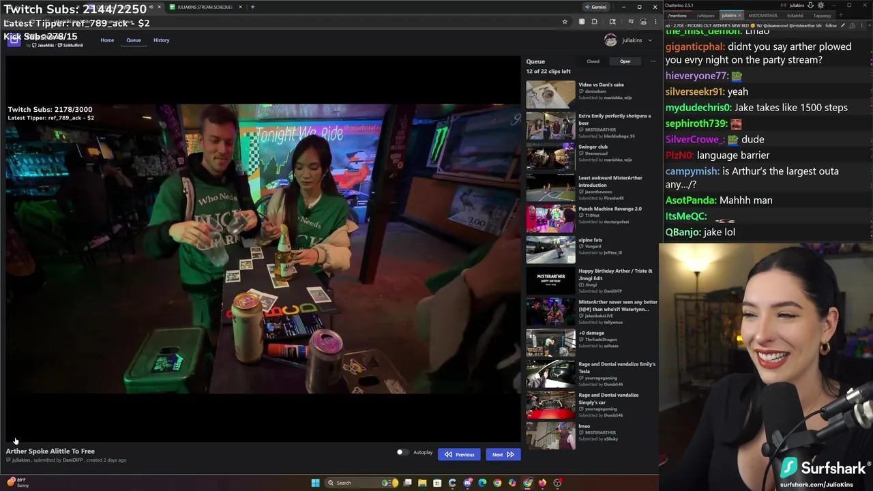Image resolution: width=873 pixels, height=491 pixels.
Task: Go to the Previous clip
Action: click(x=460, y=454)
